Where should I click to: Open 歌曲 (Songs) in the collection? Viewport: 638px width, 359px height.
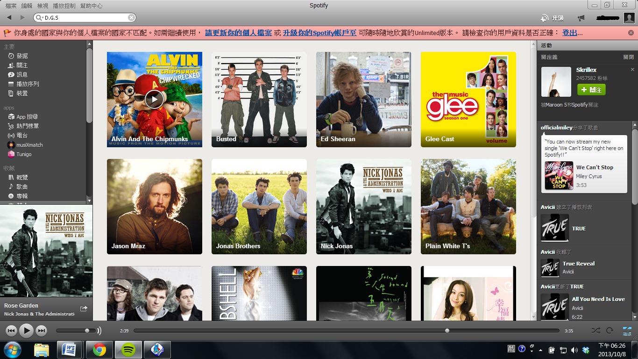[19, 187]
